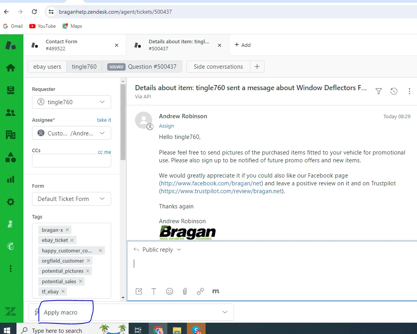Open Side conversations

(218, 66)
